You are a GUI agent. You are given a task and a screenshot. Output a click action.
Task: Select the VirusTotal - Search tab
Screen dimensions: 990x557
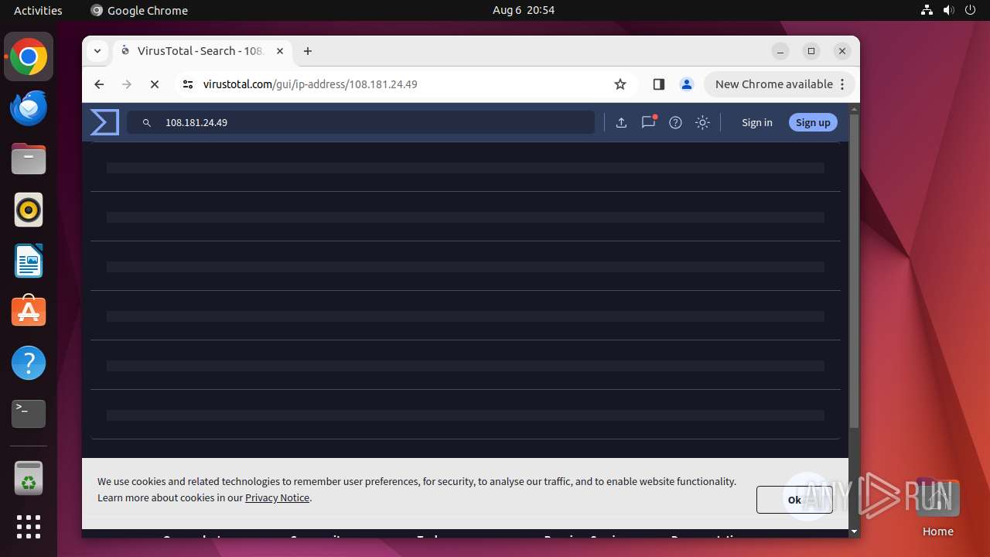[x=203, y=51]
